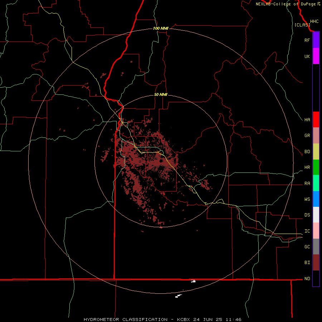Click the DS white legend swatch
Viewport: 322px width, 322px height.
click(x=316, y=215)
